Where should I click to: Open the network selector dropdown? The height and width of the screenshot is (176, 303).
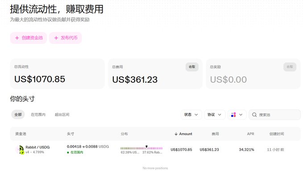237,115
